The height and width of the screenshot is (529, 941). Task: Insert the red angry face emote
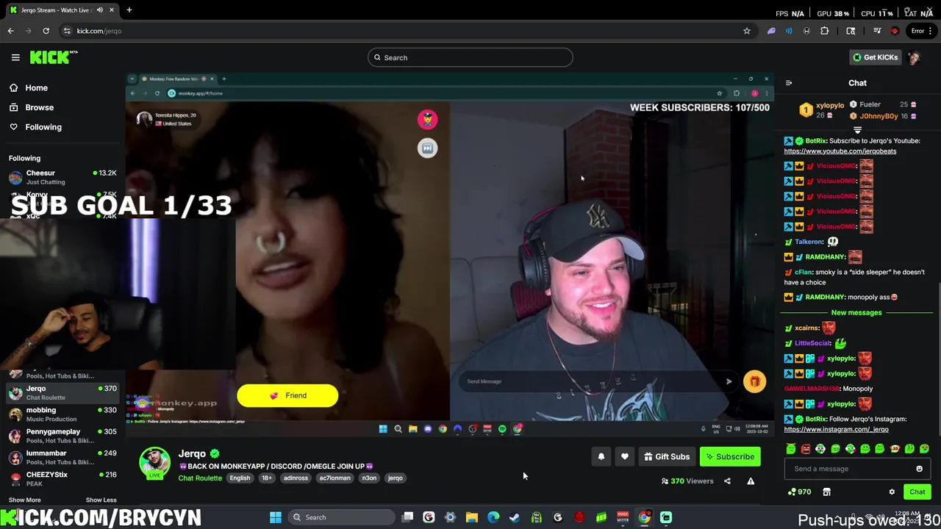coord(806,449)
